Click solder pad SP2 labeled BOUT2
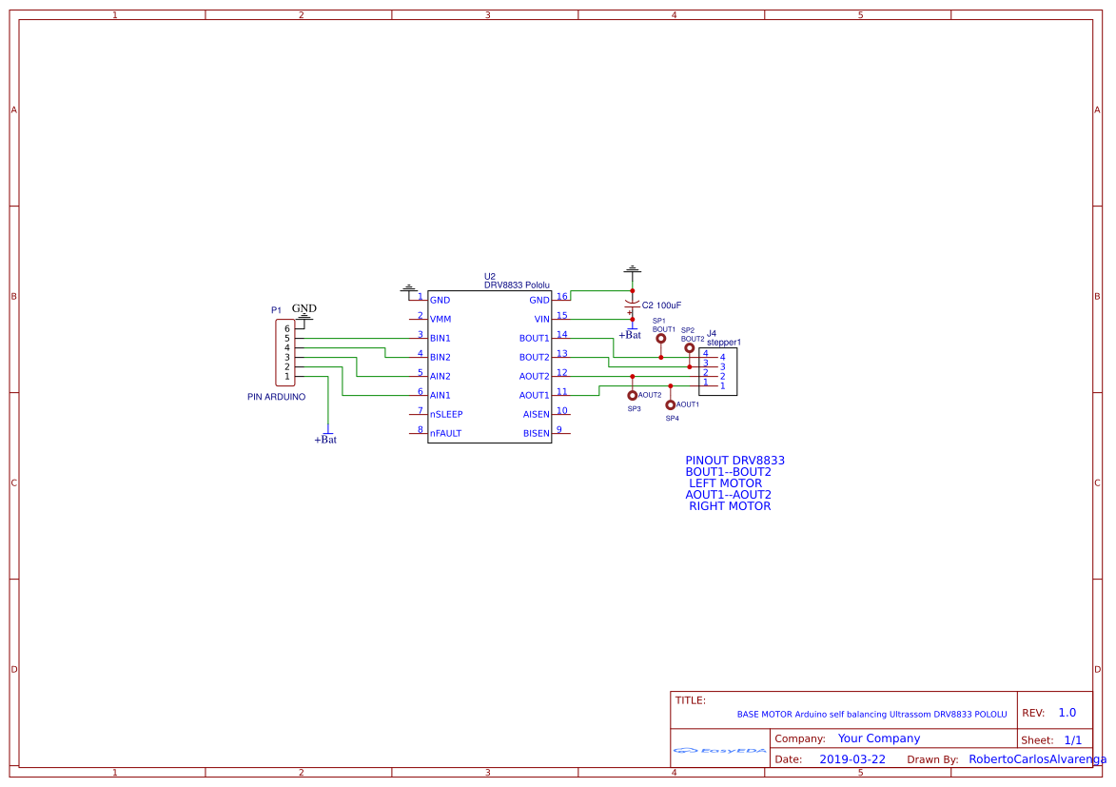 (688, 348)
